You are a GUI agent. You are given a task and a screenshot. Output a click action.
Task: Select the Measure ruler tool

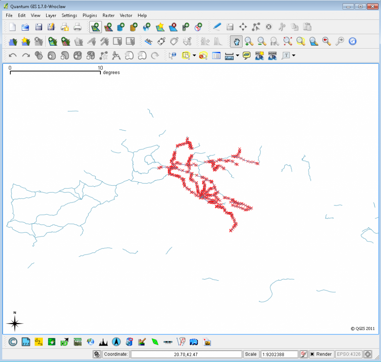[229, 56]
